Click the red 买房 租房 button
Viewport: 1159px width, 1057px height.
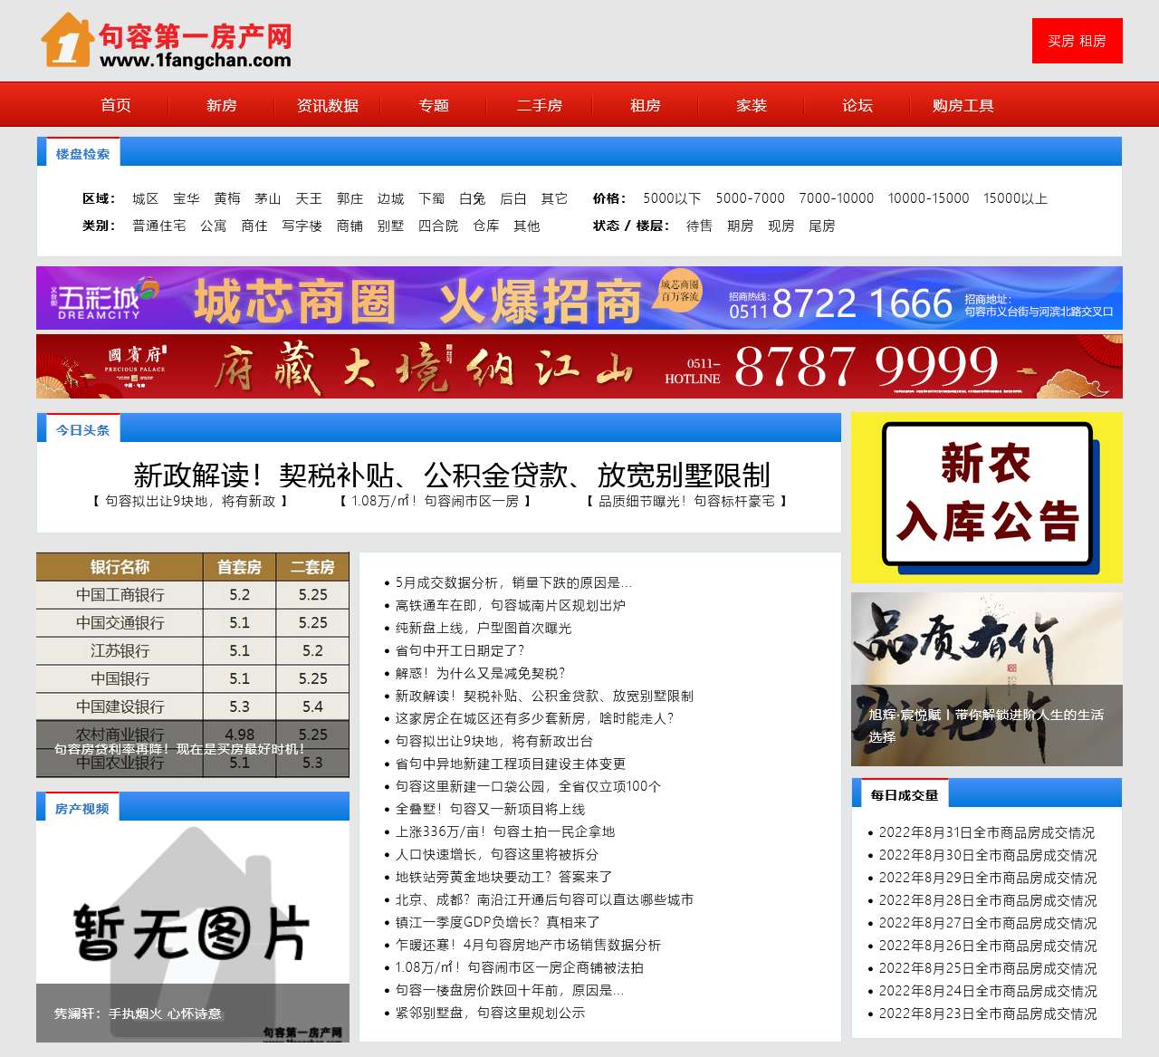pyautogui.click(x=1077, y=41)
